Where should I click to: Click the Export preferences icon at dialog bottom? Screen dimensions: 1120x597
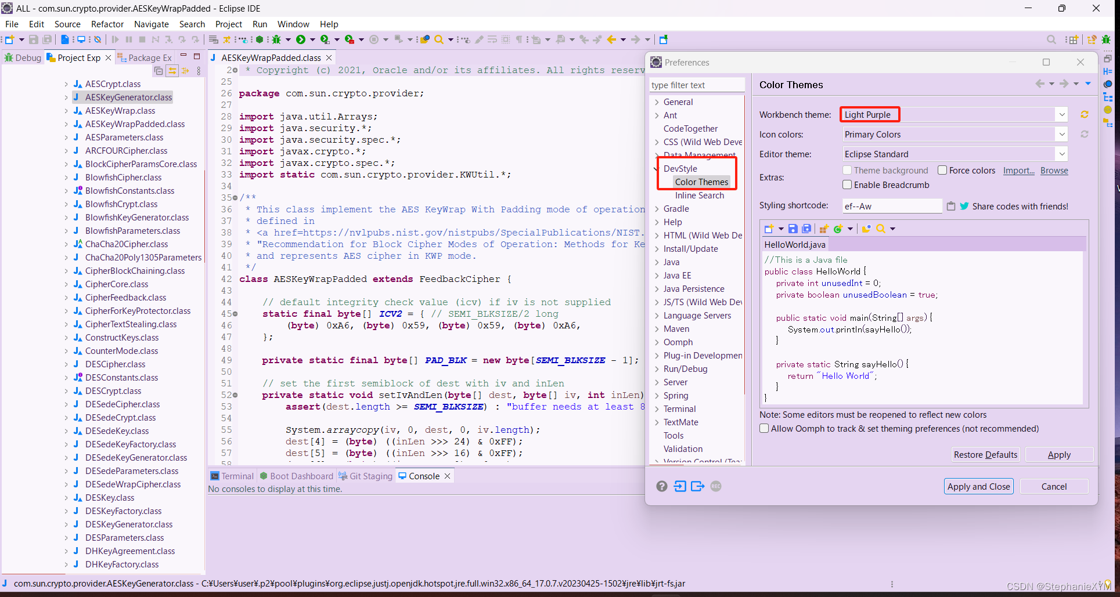pos(697,486)
